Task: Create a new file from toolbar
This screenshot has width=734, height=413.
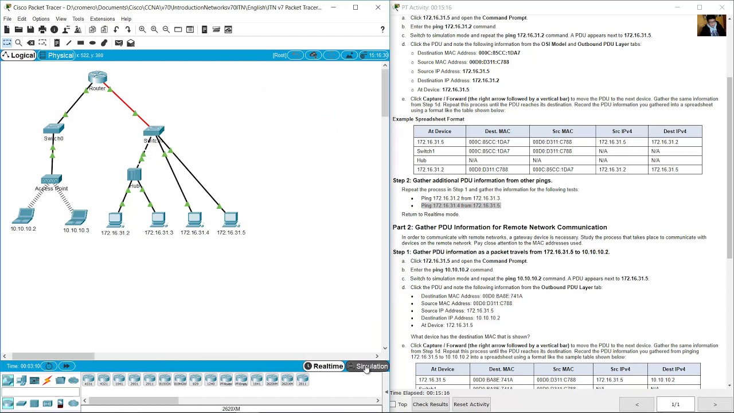Action: pyautogui.click(x=7, y=29)
